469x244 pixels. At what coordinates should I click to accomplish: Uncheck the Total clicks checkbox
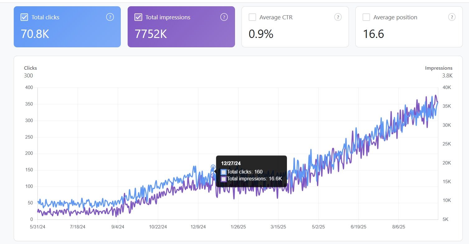(x=24, y=17)
